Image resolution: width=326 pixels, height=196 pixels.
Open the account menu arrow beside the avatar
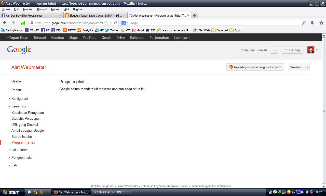317,50
